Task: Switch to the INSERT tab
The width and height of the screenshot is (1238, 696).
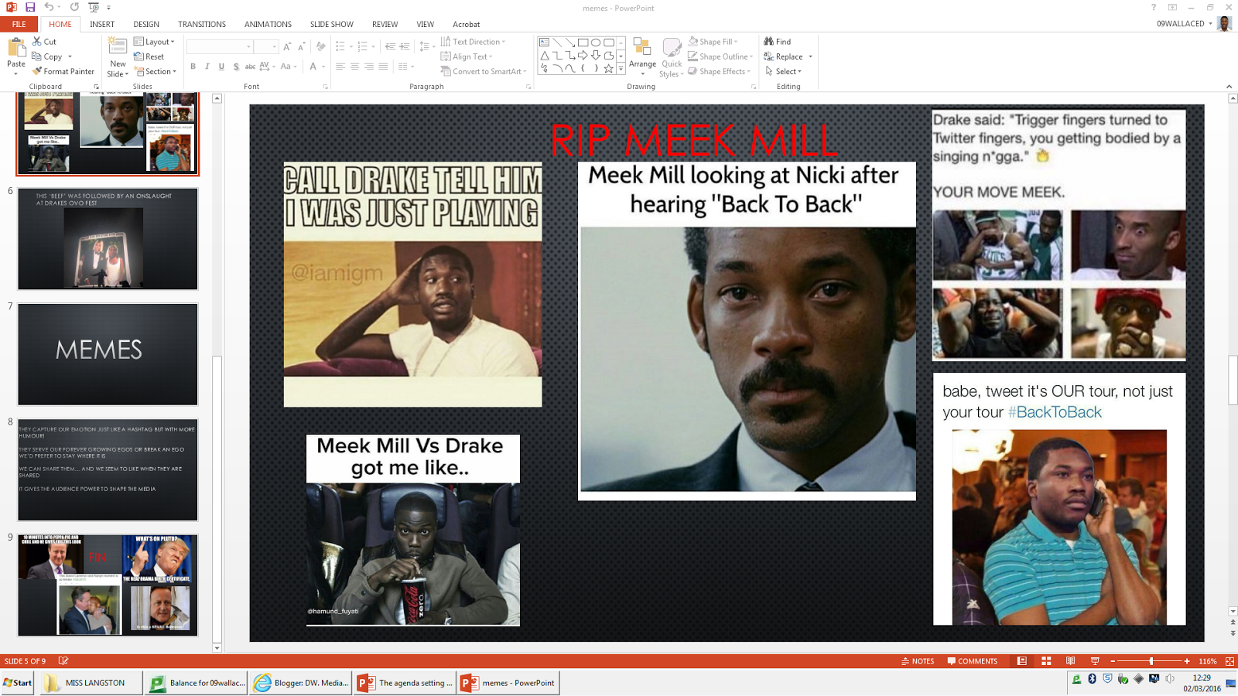Action: [102, 24]
